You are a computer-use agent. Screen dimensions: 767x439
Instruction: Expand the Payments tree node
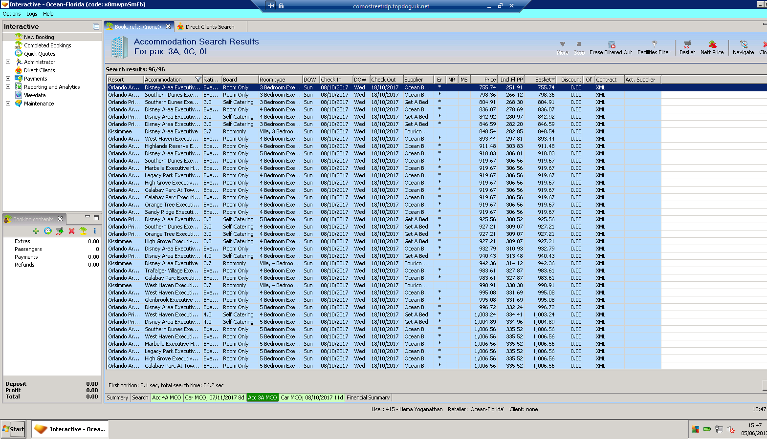point(8,79)
